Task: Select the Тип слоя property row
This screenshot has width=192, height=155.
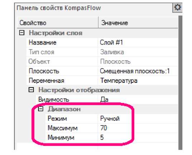Action: click(102, 52)
